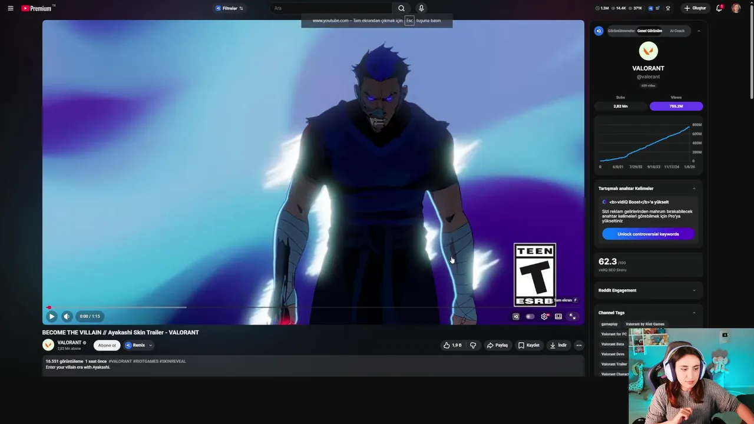Click the vidIQ Remix button
The width and height of the screenshot is (754, 424).
point(135,345)
